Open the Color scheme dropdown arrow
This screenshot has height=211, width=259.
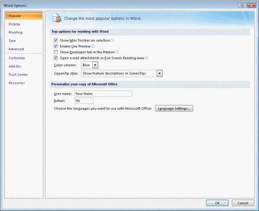[95, 65]
